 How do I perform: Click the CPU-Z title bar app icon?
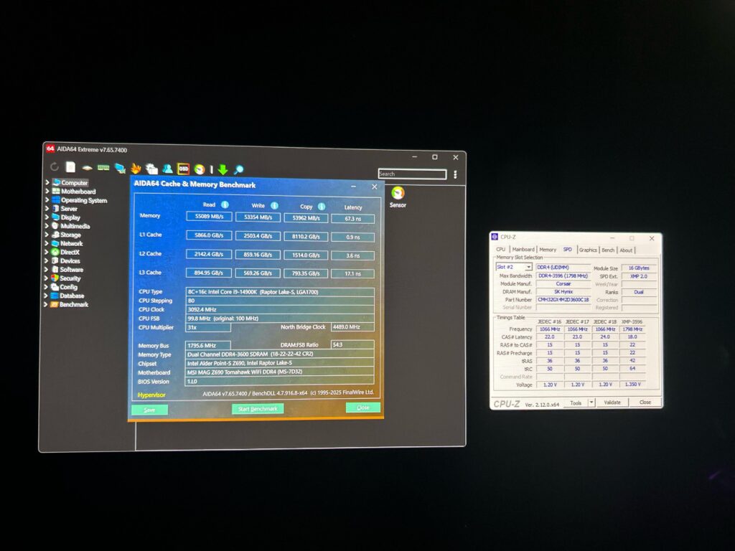495,237
